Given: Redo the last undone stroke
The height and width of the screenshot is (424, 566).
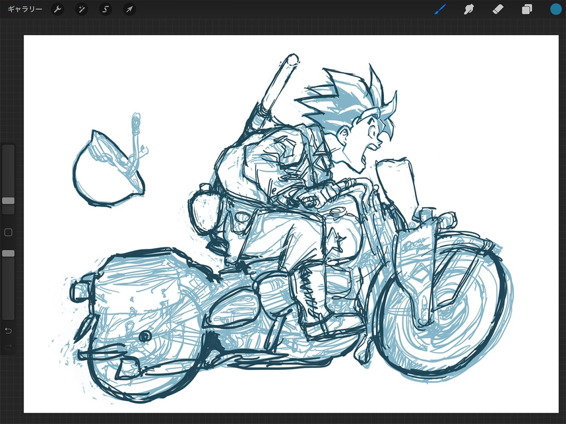Looking at the screenshot, I should (x=8, y=348).
